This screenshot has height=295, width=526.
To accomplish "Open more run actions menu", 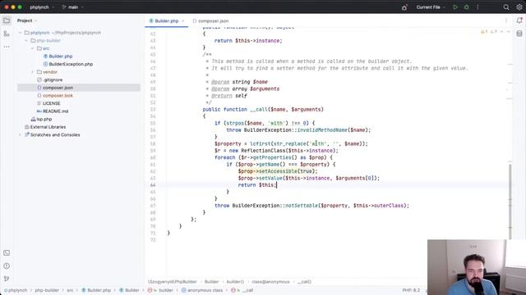I will point(478,7).
